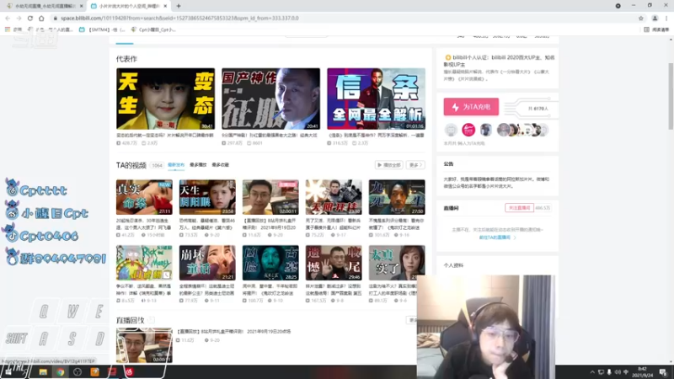Open the reading list button

point(656,29)
